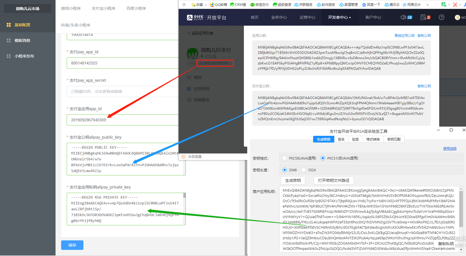Click the browser sidebar toggle arrow icon
Screen dimensions: 466x256
coord(184,4)
